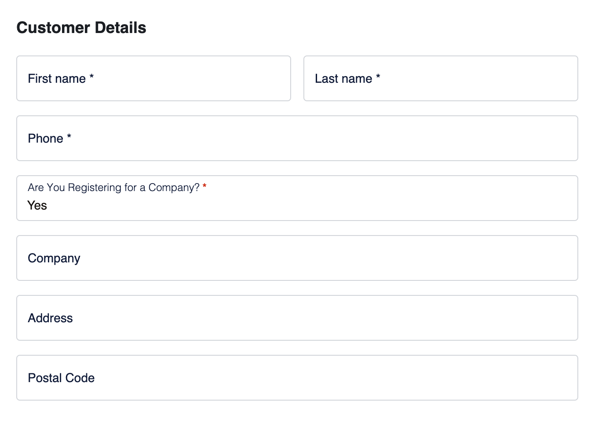Click the Company input field
The width and height of the screenshot is (613, 427).
297,258
